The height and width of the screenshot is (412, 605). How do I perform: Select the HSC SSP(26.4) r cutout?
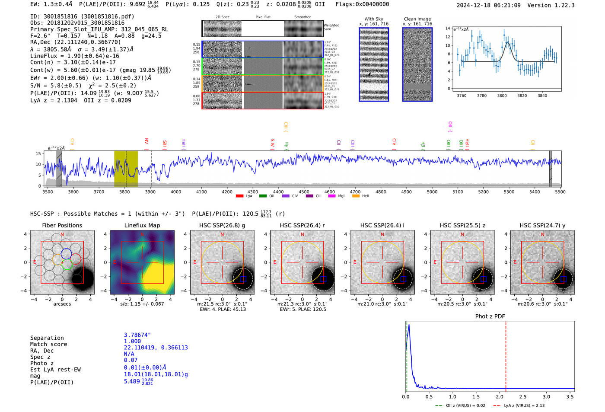click(x=302, y=262)
